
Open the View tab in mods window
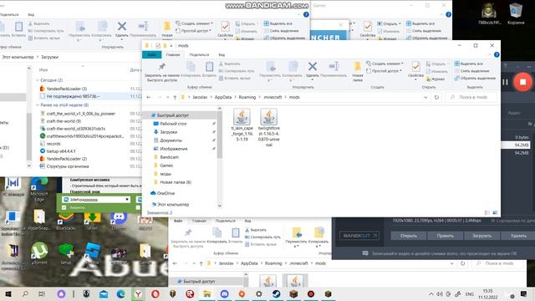pos(222,54)
